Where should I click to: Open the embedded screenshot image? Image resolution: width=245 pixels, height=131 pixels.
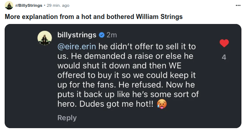123,76
